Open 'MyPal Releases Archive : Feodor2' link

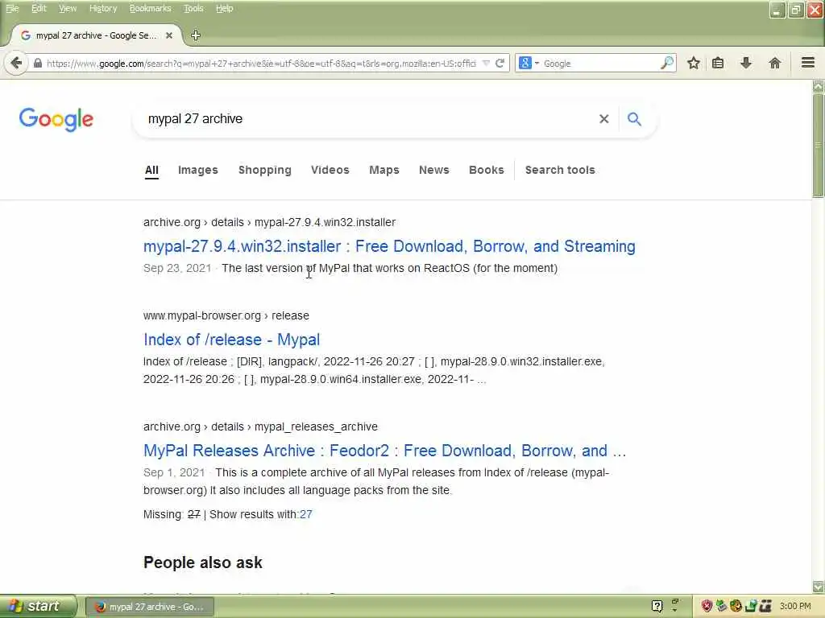point(384,451)
